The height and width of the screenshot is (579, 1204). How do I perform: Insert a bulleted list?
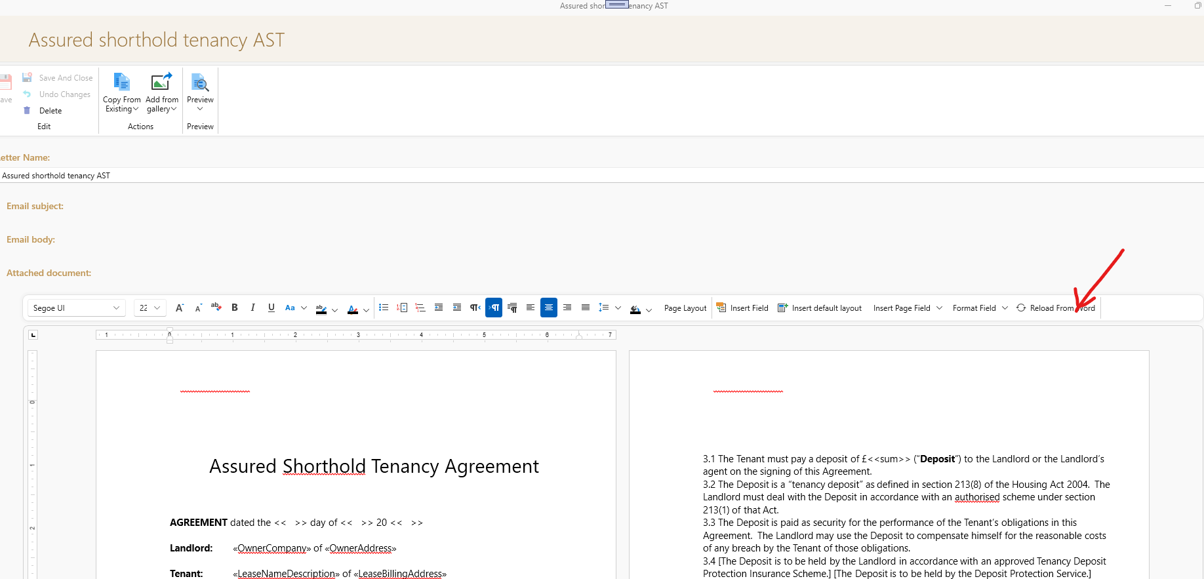coord(384,308)
